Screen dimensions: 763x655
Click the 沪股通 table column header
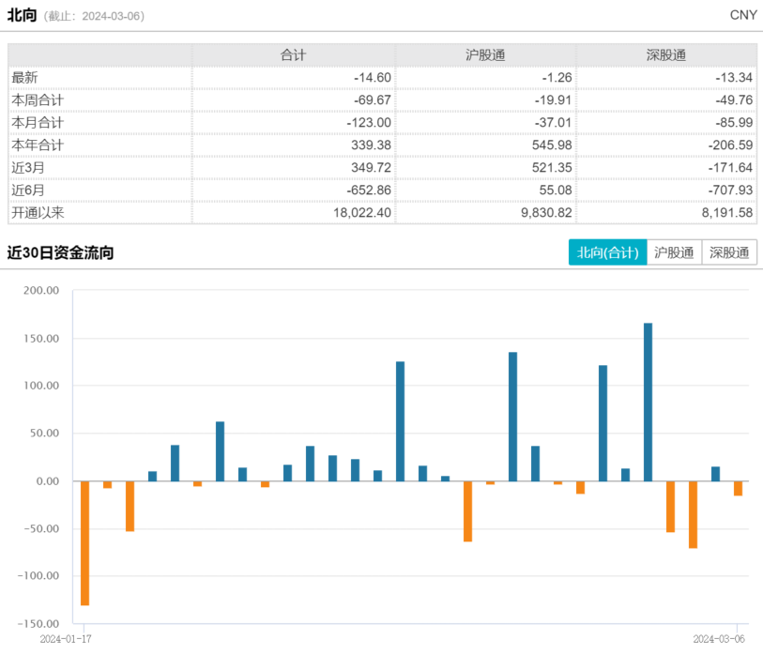pos(485,55)
